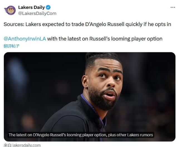Open the three-dot more options menu
179x147 pixels.
pyautogui.click(x=173, y=7)
